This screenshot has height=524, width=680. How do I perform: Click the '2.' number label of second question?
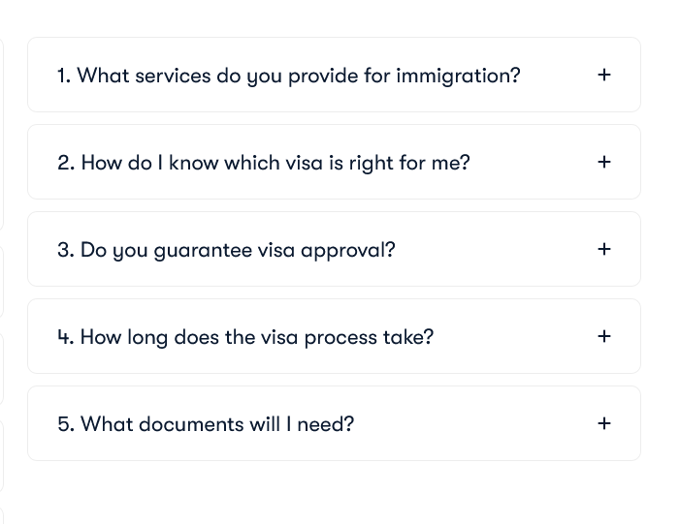pyautogui.click(x=66, y=163)
